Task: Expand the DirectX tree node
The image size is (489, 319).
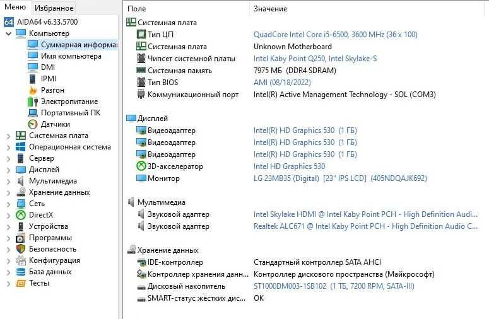Action: [8, 215]
